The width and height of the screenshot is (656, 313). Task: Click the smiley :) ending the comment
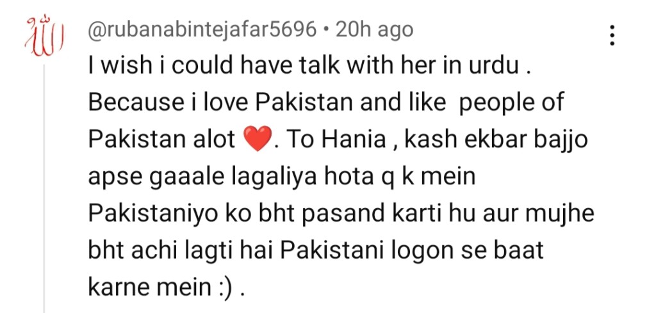click(224, 287)
